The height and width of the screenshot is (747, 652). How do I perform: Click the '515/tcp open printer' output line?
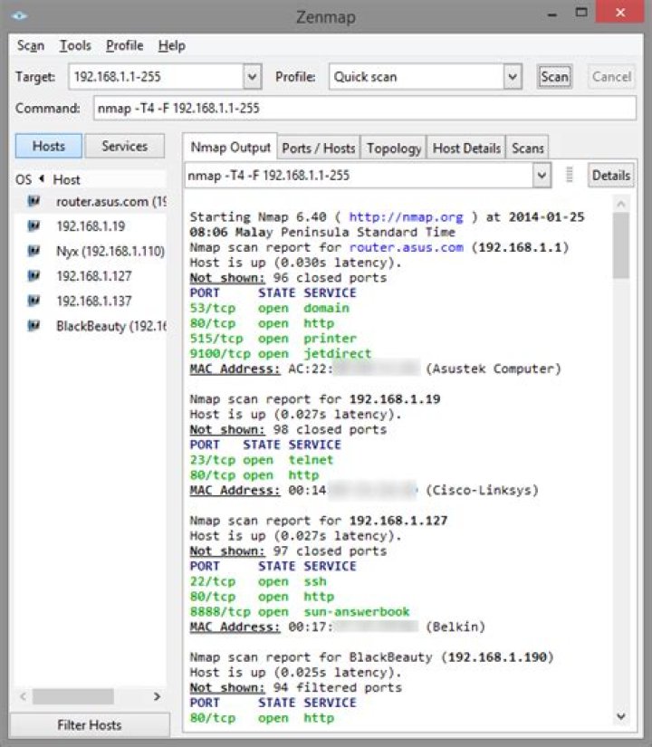[273, 339]
